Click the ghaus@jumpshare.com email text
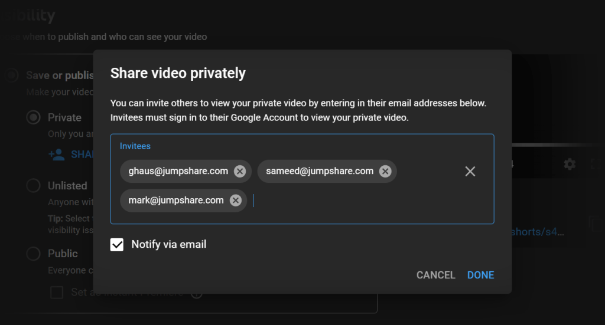Screen dimensions: 605x325 tap(178, 171)
